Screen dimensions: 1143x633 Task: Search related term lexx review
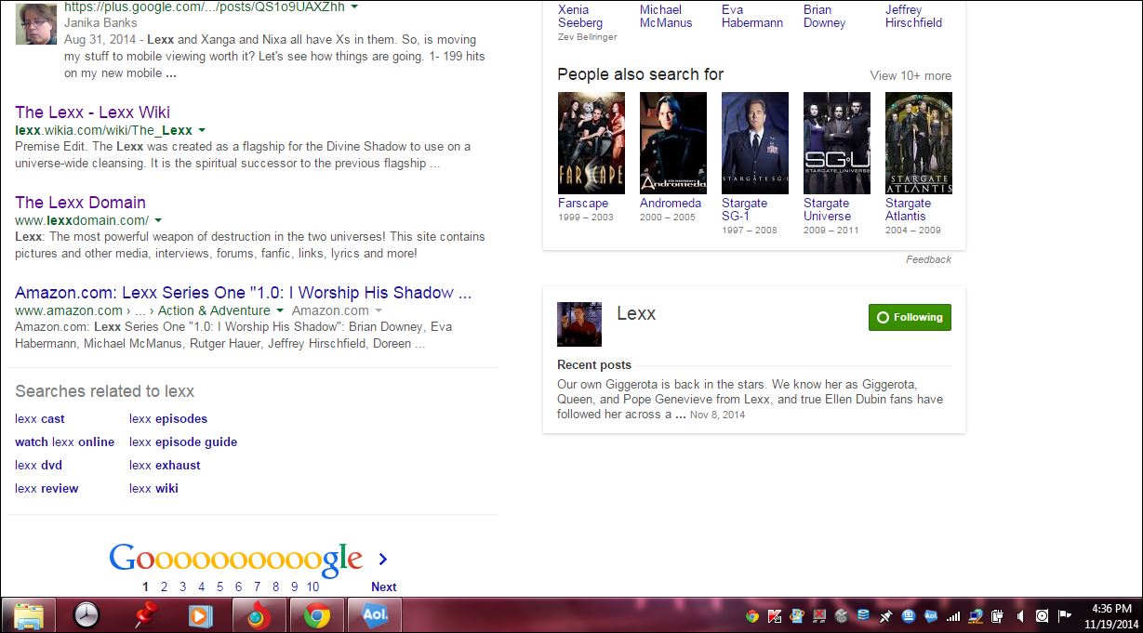[47, 488]
